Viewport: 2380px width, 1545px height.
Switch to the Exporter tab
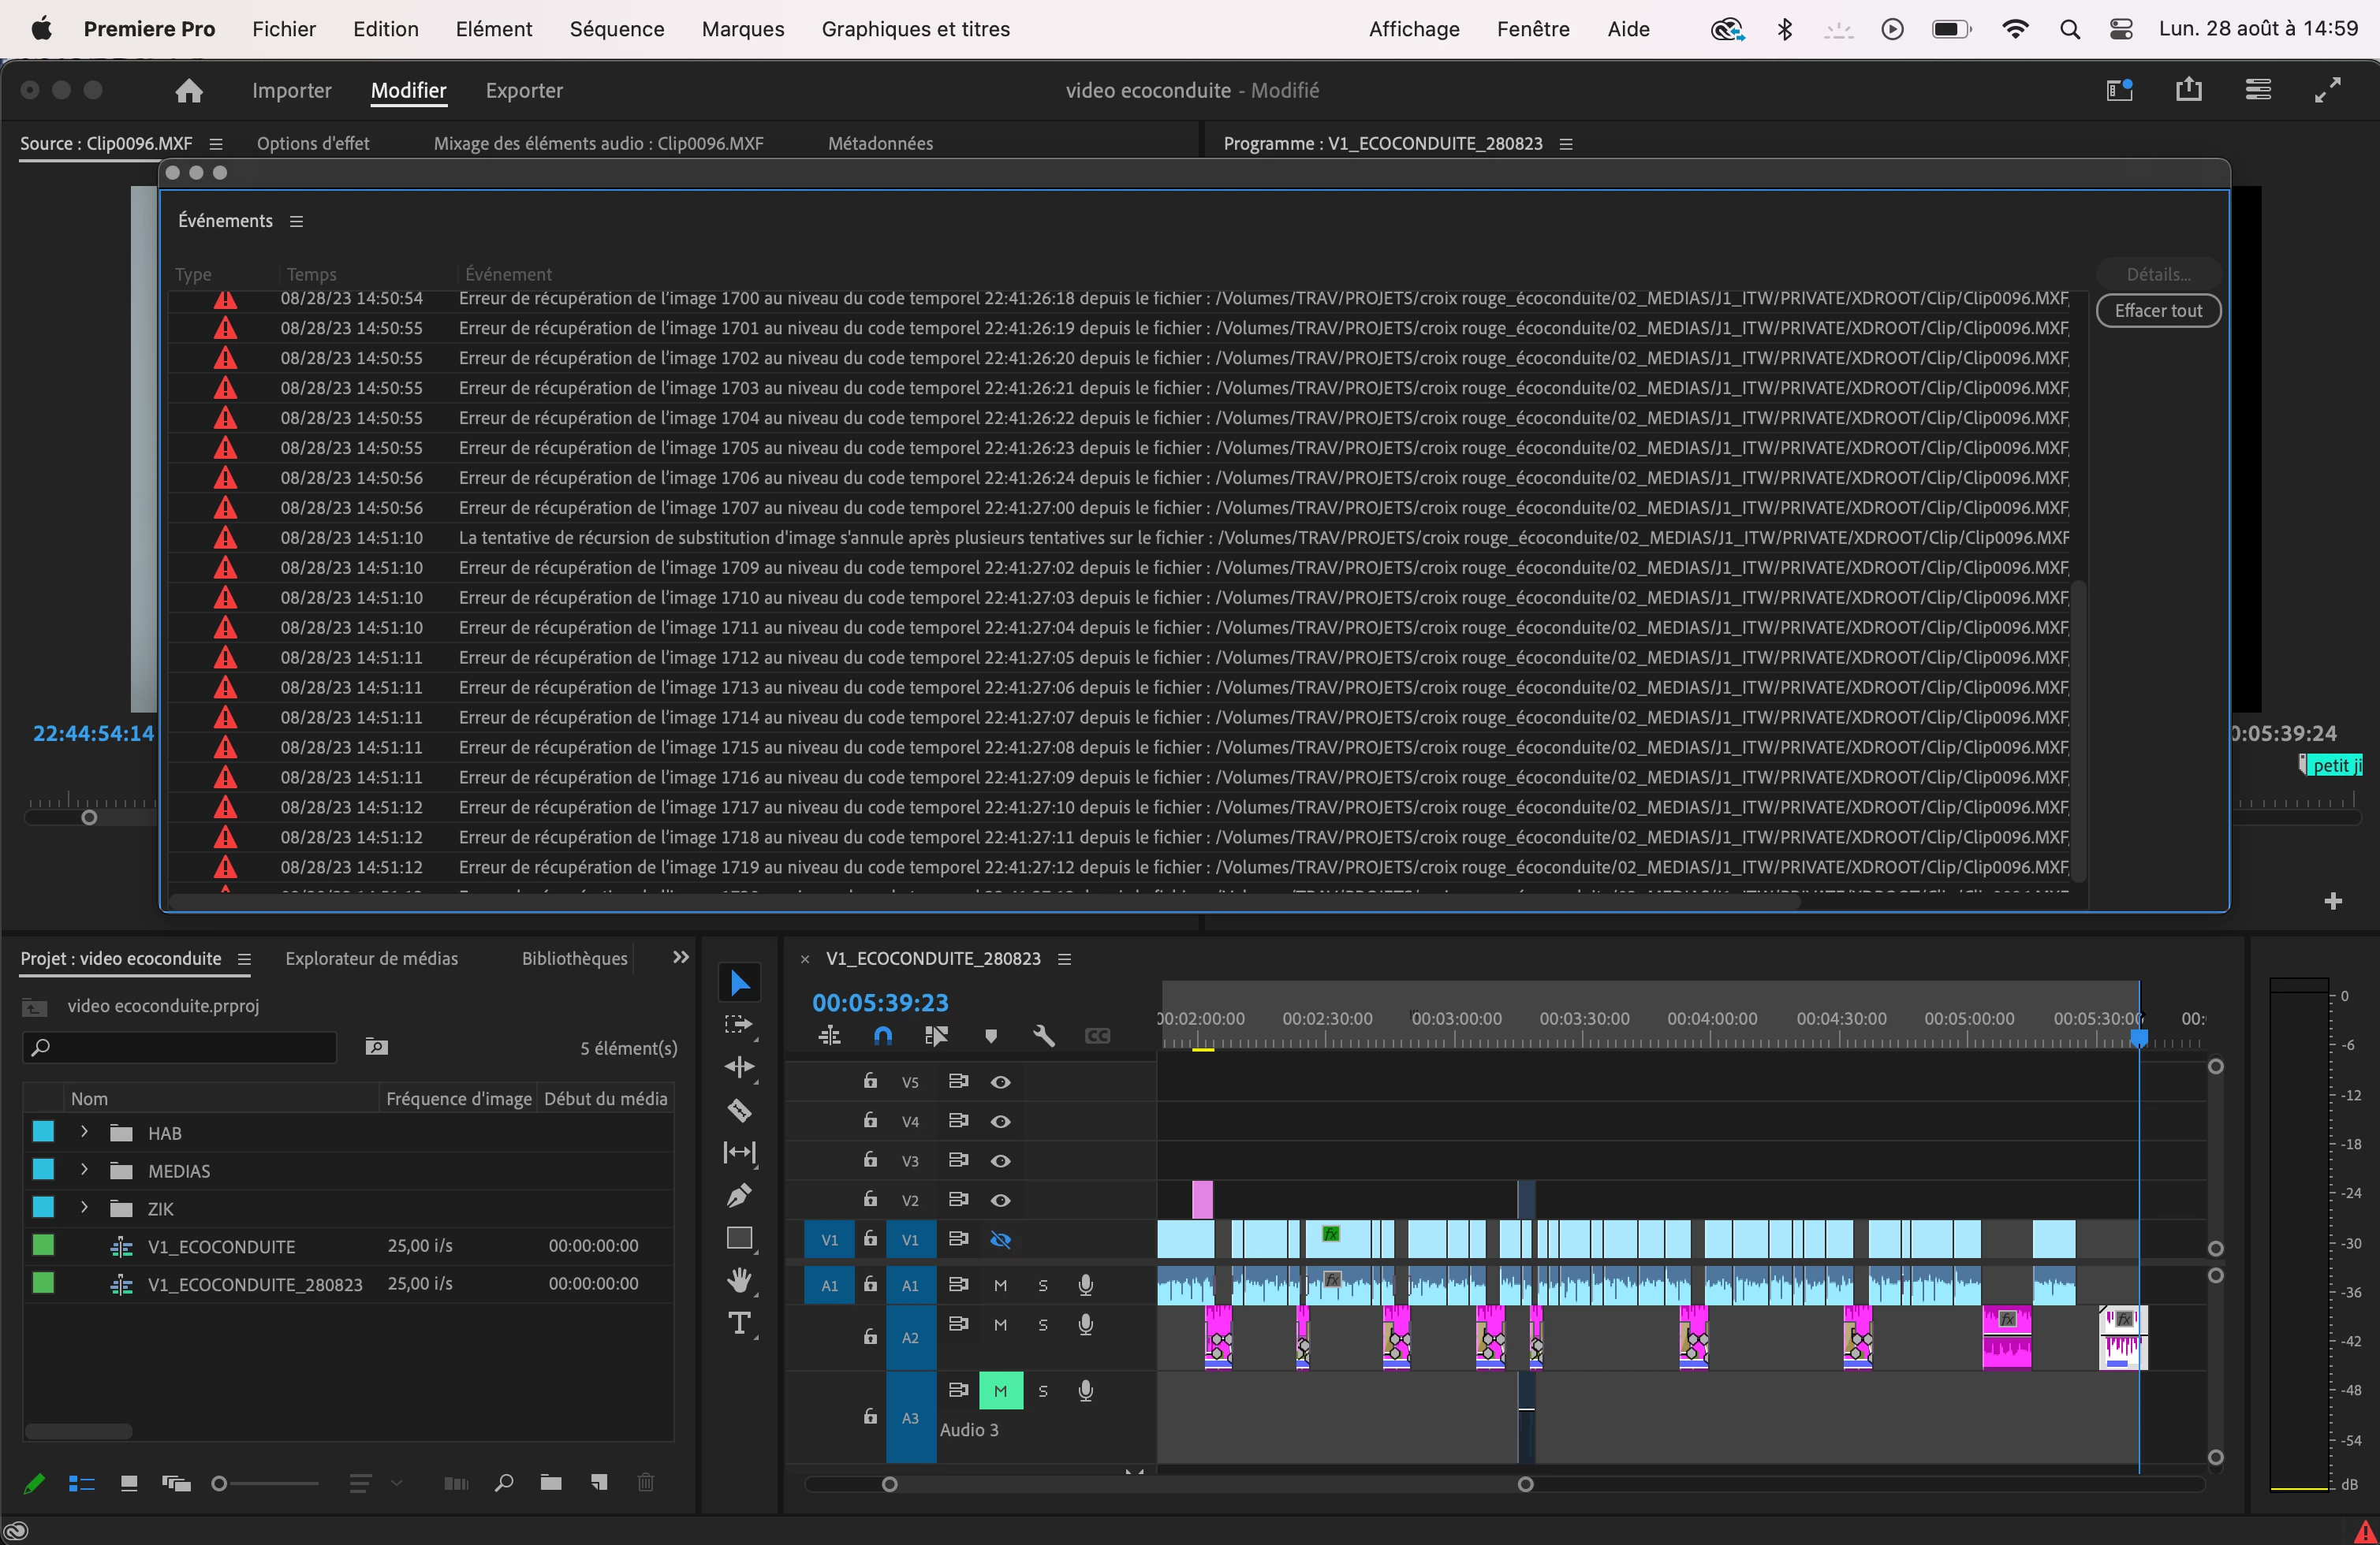coord(524,91)
